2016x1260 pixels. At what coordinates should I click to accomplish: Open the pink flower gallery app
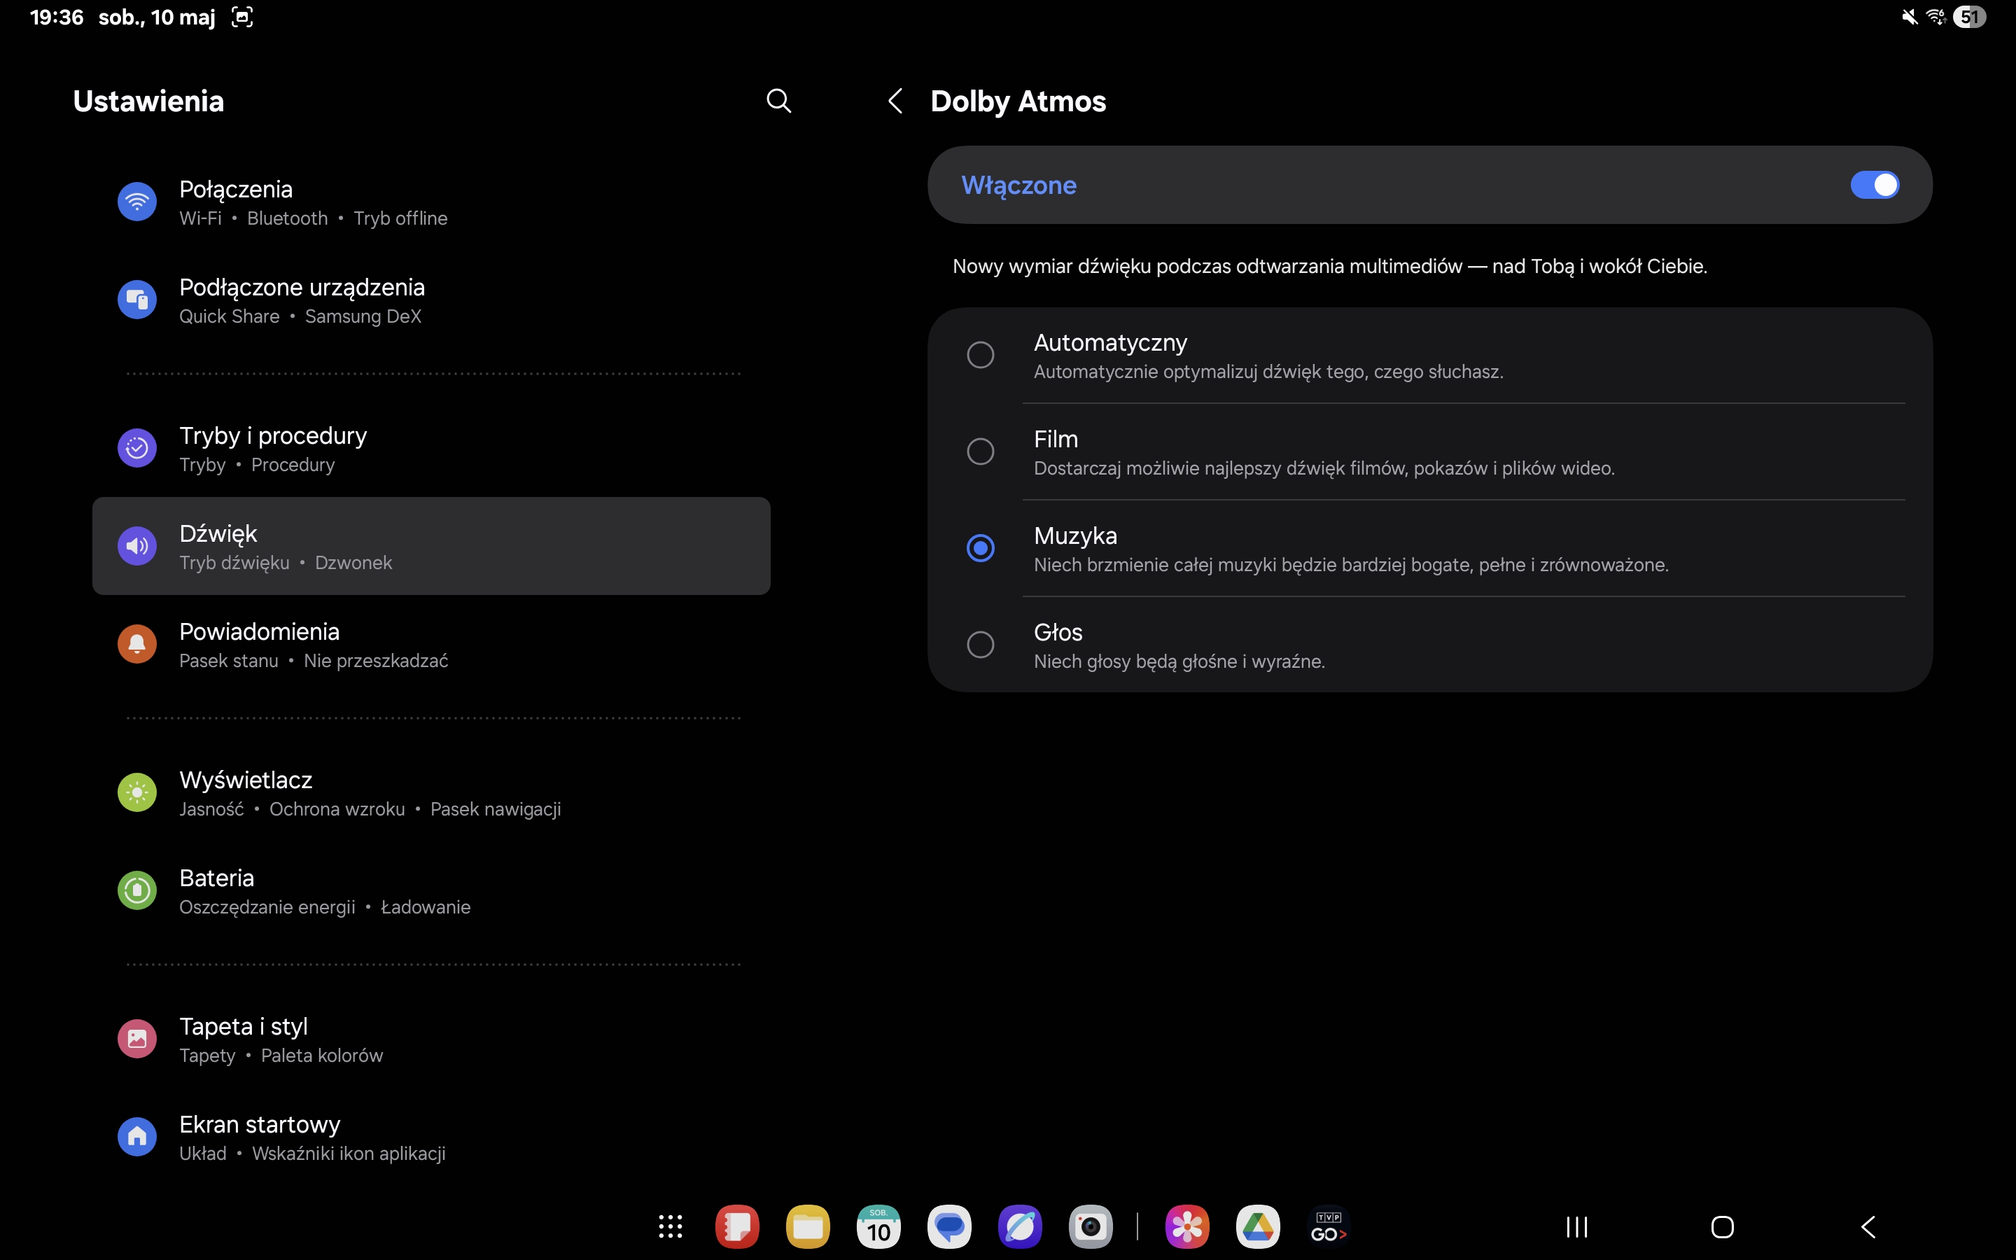[1187, 1226]
